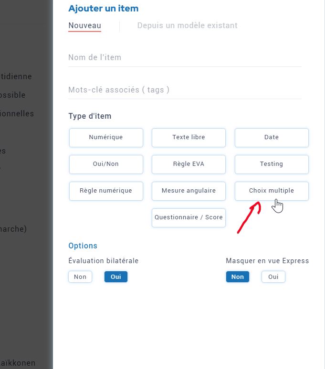
Task: Select the Testing item type
Action: 272,164
